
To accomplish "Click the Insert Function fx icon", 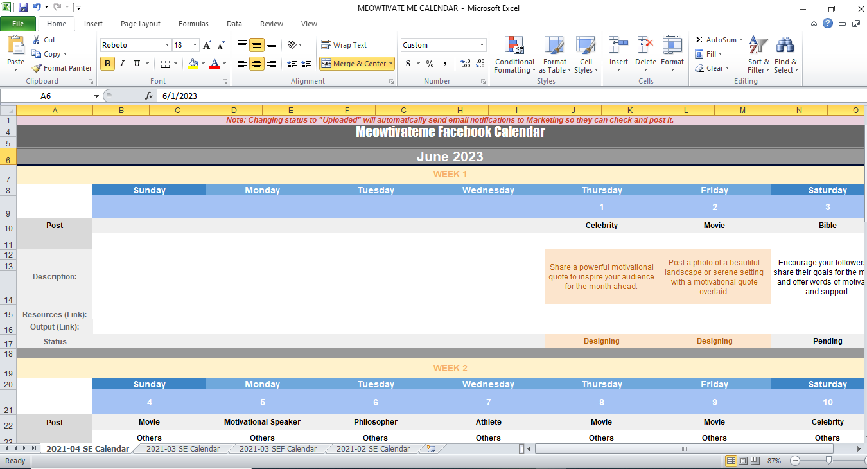I will point(149,96).
